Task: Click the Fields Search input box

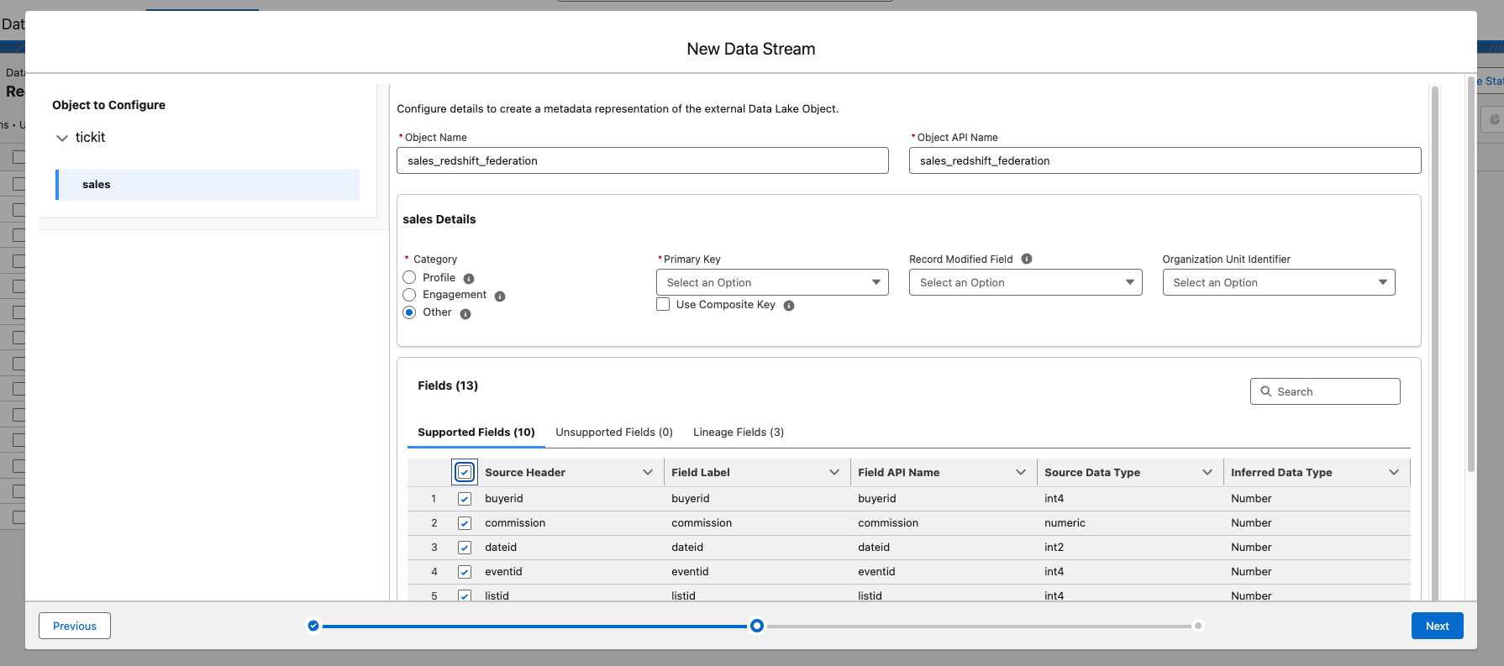Action: pos(1325,391)
